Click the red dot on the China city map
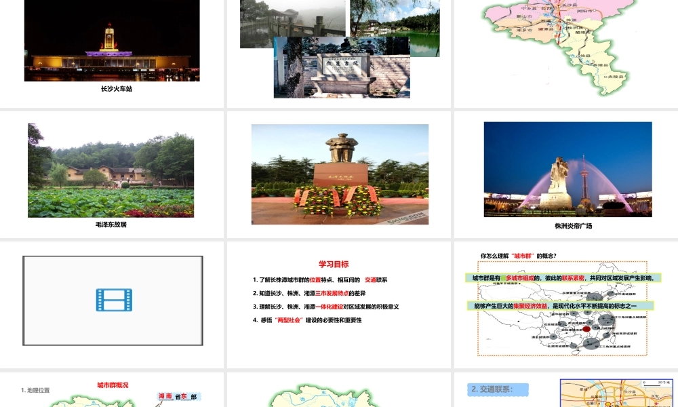Image resolution: width=678 pixels, height=407 pixels. coord(586,329)
